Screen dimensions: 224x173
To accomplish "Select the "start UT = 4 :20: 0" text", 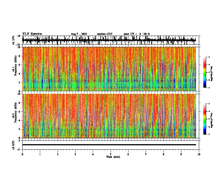I will click(x=137, y=34).
